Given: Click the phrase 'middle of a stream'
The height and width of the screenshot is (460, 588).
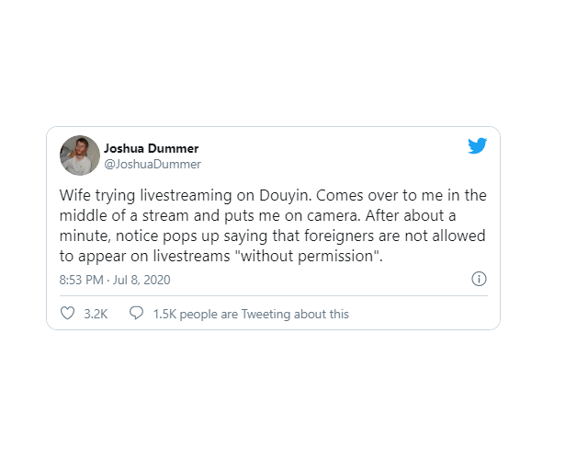Looking at the screenshot, I should [x=122, y=216].
